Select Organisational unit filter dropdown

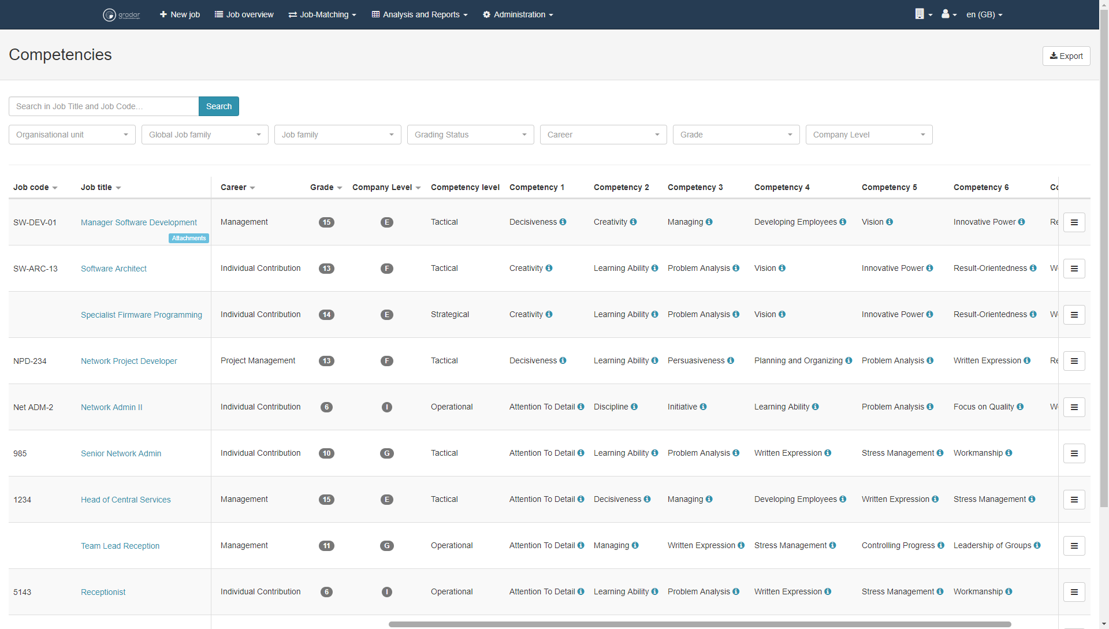pyautogui.click(x=72, y=135)
